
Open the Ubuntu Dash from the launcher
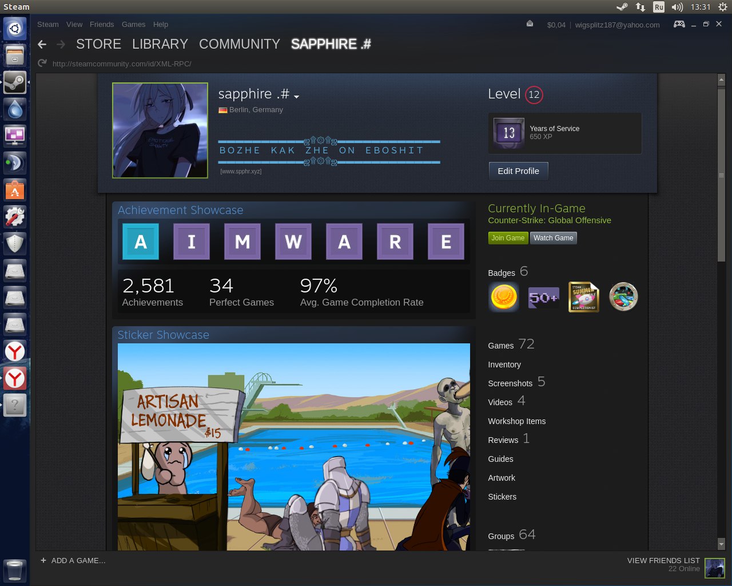click(x=15, y=29)
